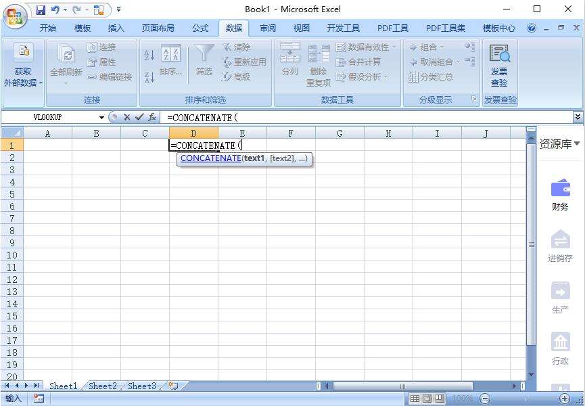Click 合并计算 consolidate
Screen dimensions: 585x406
[358, 62]
